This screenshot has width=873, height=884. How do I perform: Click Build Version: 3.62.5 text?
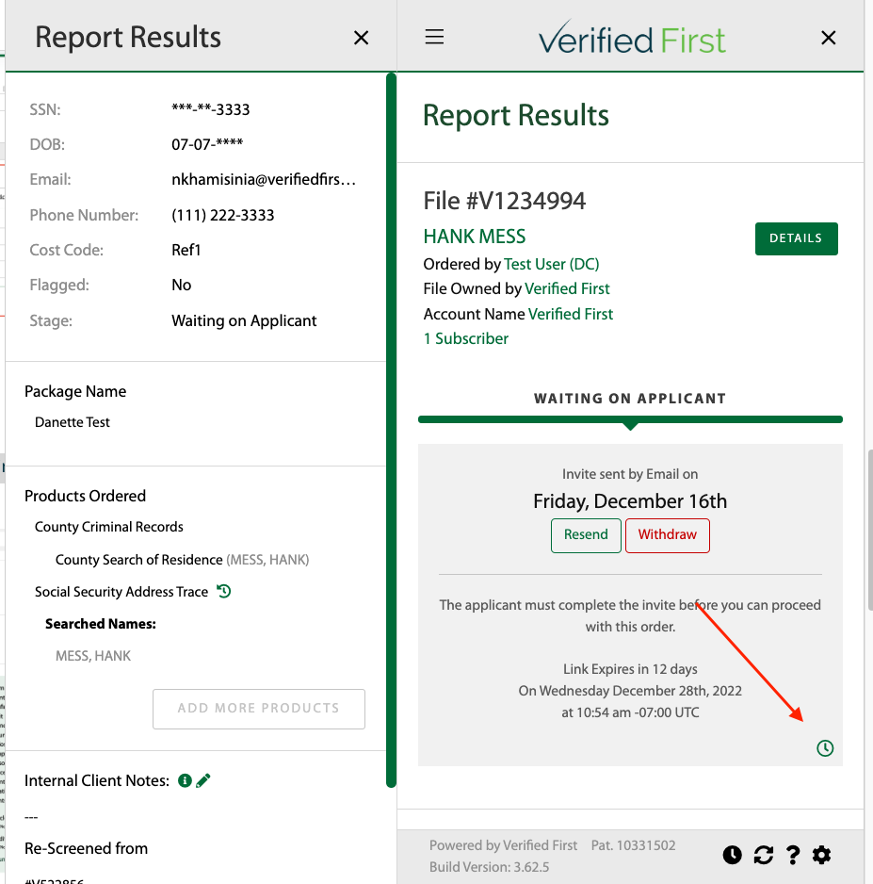click(x=489, y=867)
